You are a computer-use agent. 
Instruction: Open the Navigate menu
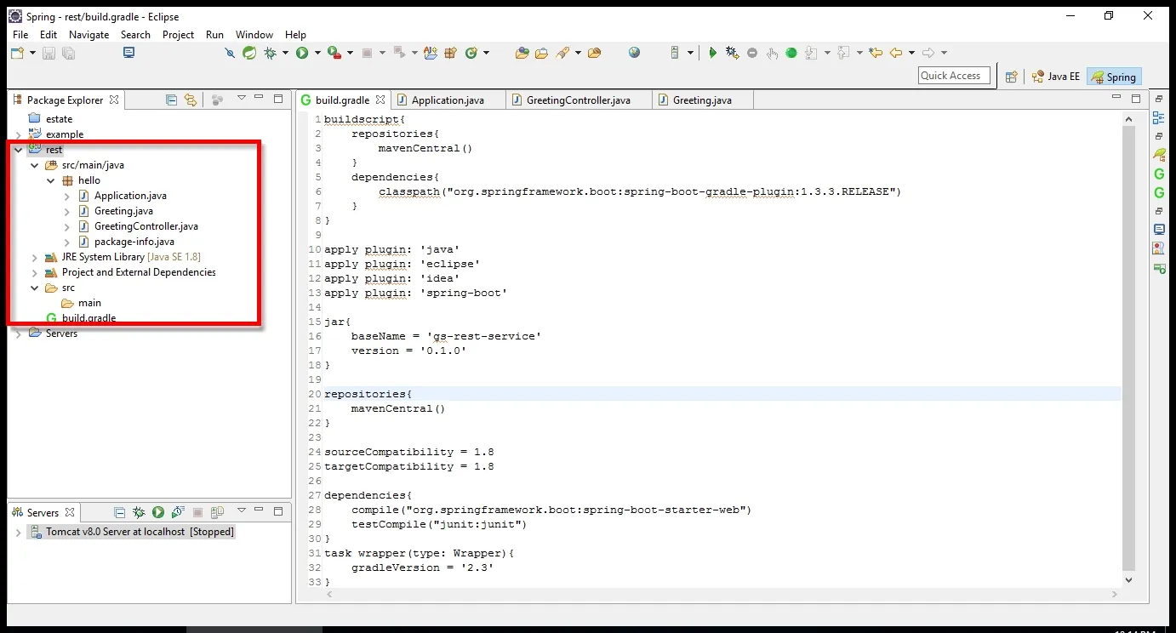coord(88,35)
